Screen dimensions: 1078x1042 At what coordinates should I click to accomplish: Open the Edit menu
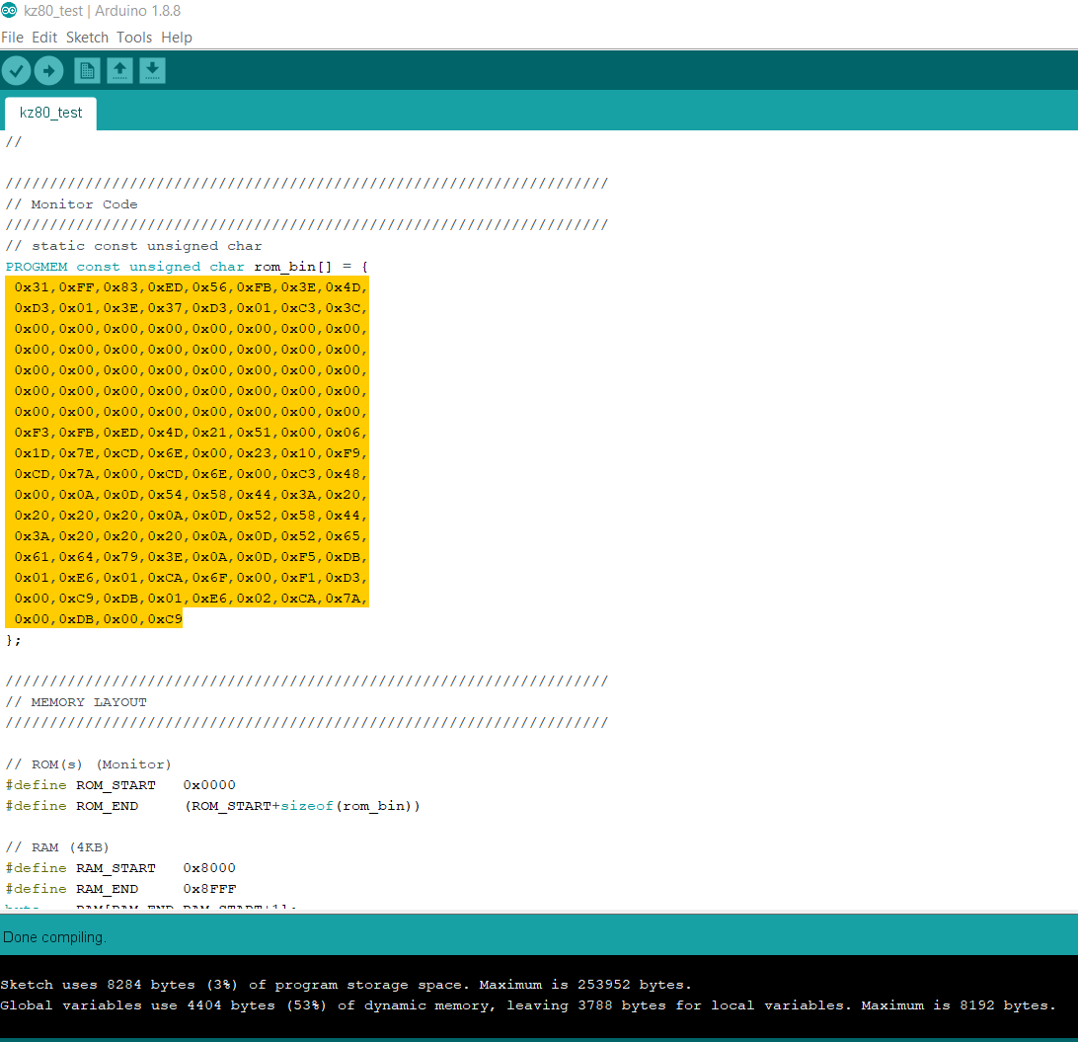click(44, 38)
